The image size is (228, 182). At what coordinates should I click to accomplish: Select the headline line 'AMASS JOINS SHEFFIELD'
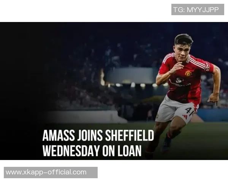(x=98, y=135)
